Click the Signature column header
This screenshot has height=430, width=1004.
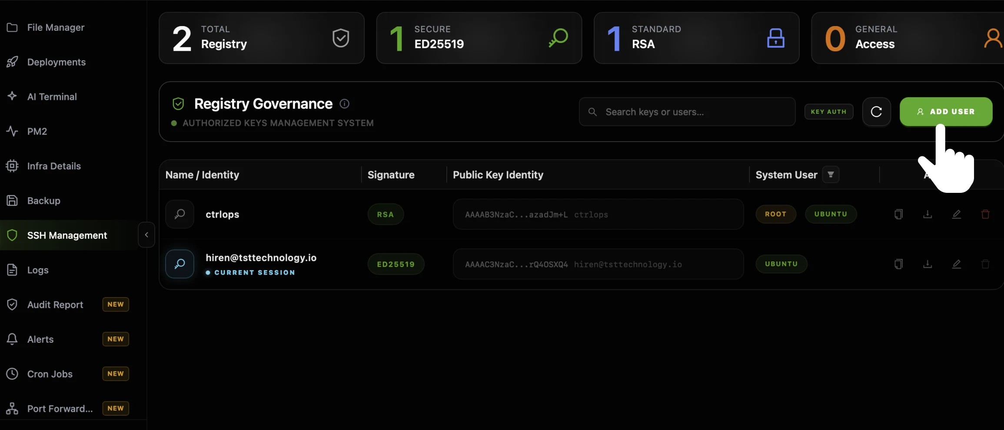391,175
